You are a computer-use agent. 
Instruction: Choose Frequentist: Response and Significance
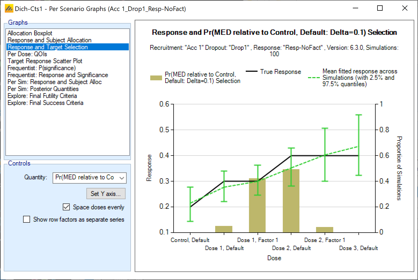[58, 75]
